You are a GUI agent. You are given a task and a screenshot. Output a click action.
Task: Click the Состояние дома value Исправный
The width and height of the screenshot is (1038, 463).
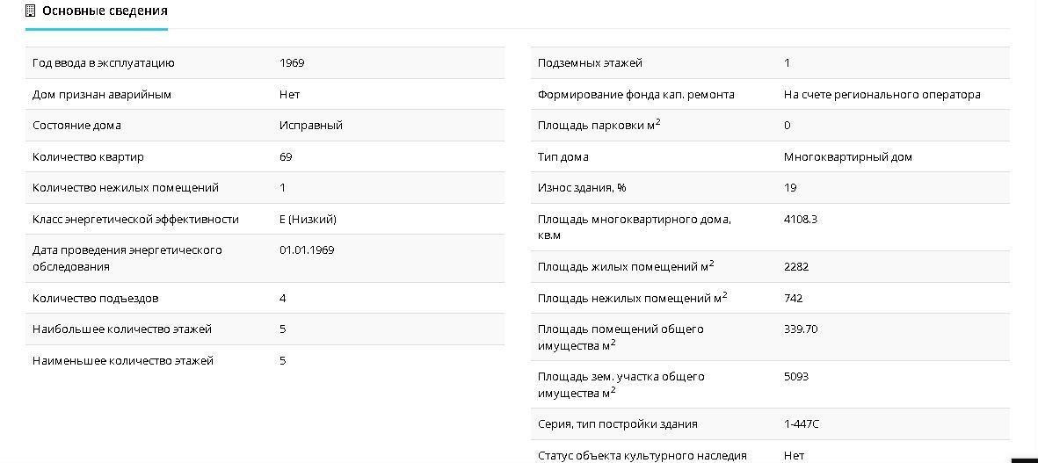click(x=310, y=126)
